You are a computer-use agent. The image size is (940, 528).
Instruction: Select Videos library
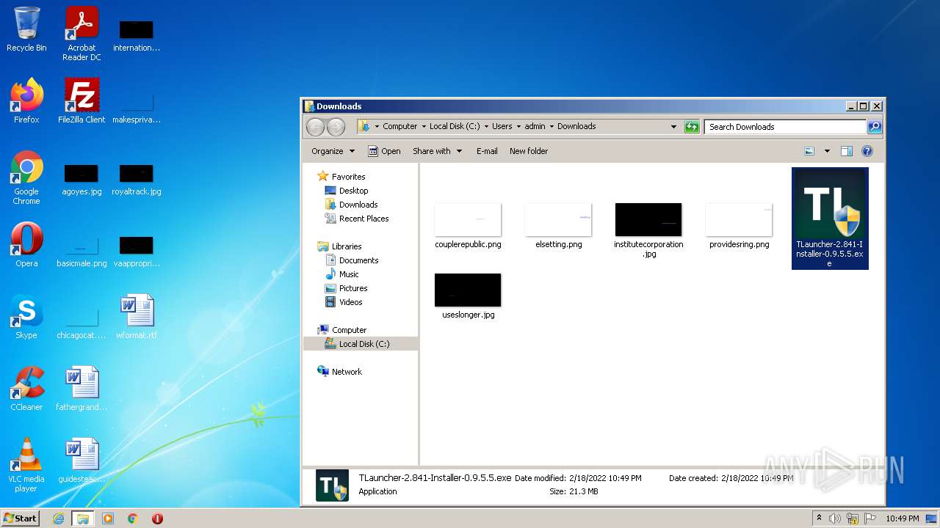[350, 302]
